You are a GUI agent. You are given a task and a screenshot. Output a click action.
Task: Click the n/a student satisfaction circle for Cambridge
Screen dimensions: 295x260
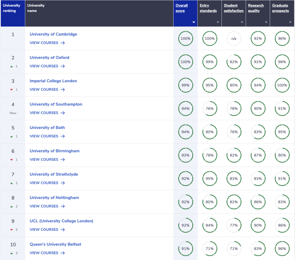pyautogui.click(x=234, y=39)
